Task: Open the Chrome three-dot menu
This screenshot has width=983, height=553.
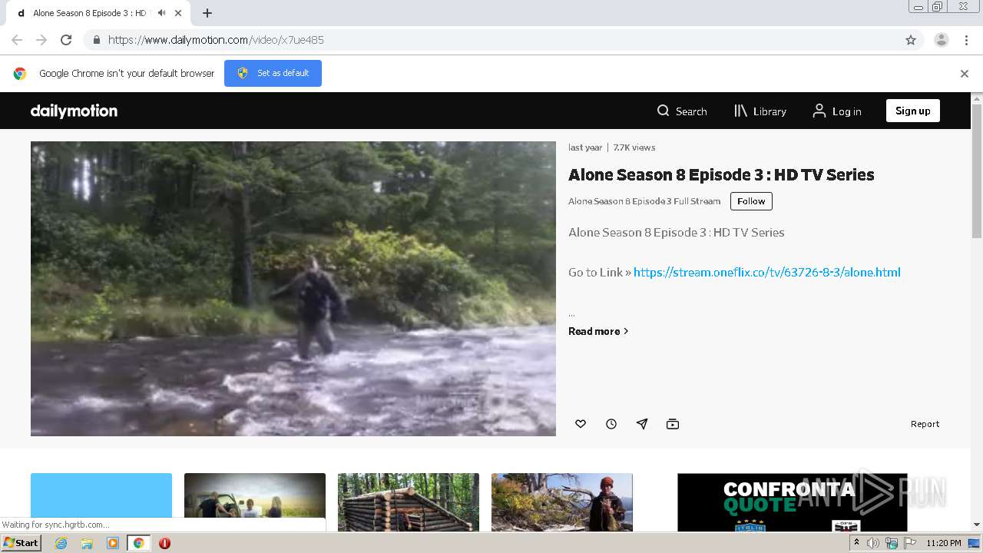Action: pos(966,40)
